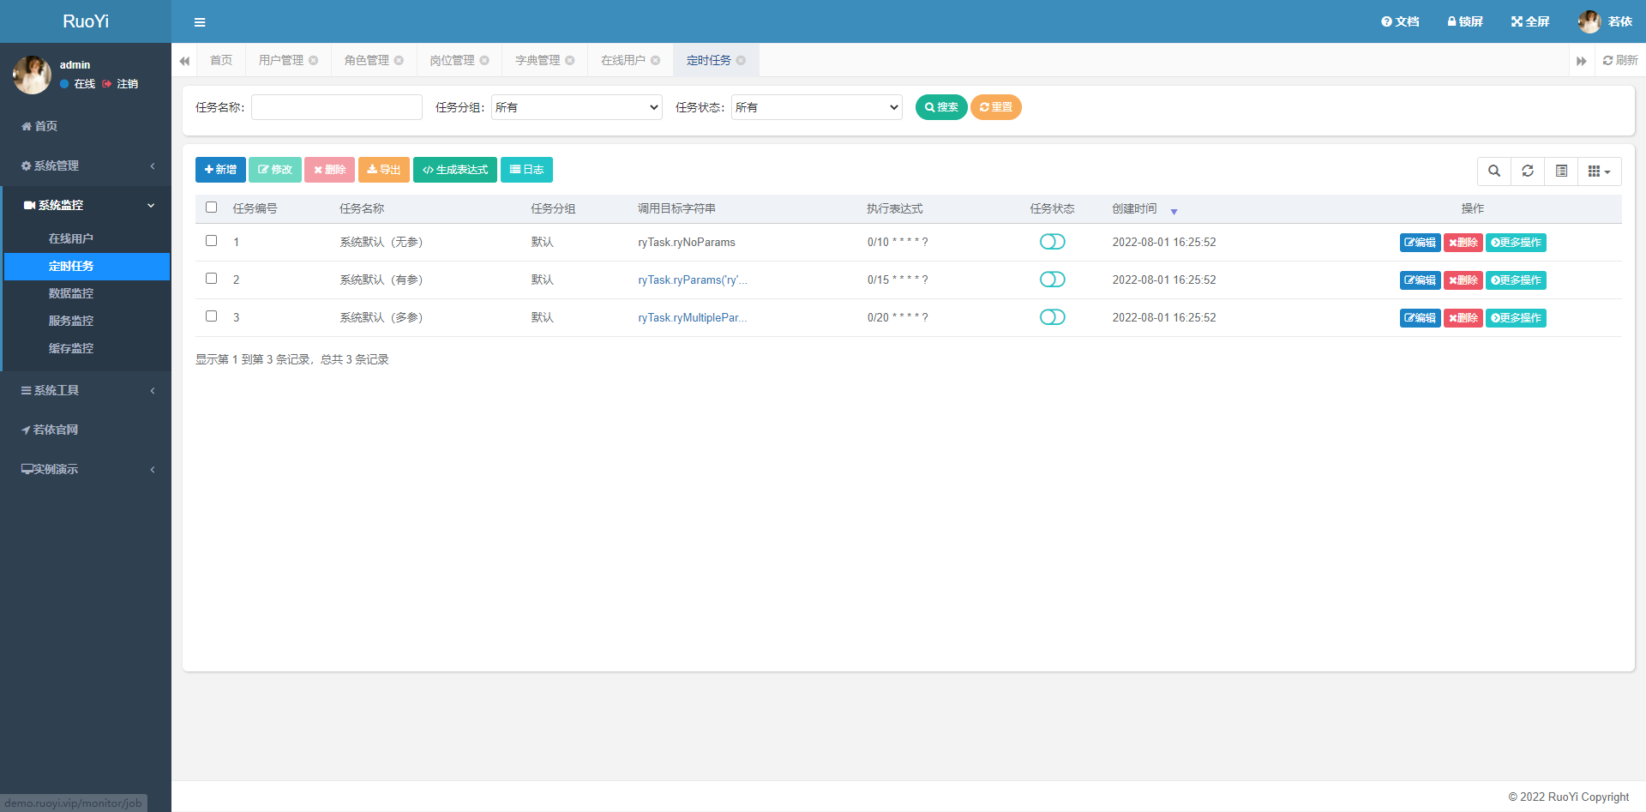Viewport: 1646px width, 812px height.
Task: Click the 新增 button
Action: [220, 170]
